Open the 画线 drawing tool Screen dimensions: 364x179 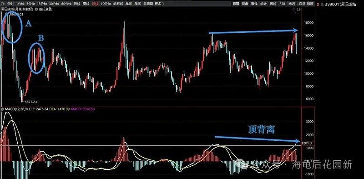(x=273, y=4)
